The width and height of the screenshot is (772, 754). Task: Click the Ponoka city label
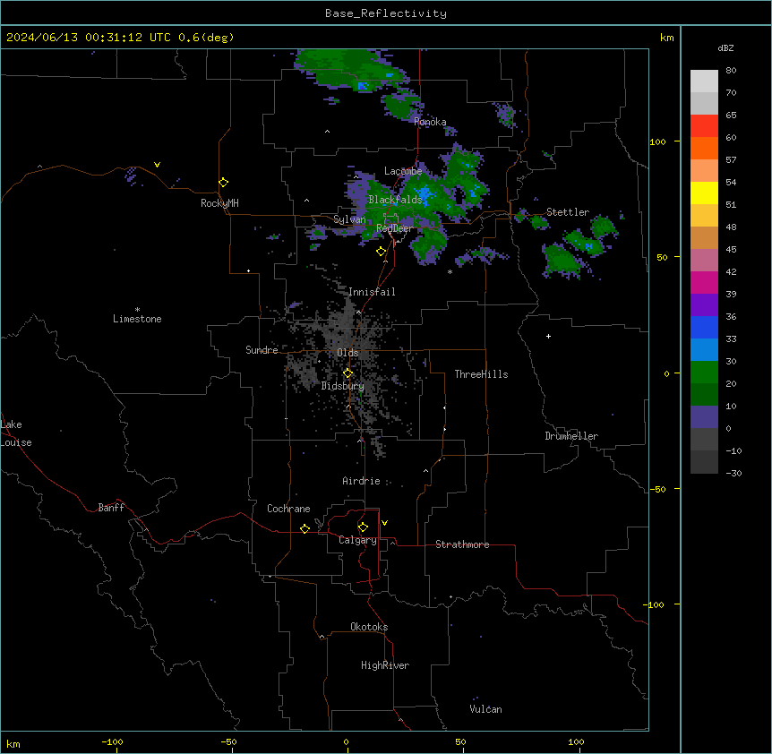coord(430,122)
